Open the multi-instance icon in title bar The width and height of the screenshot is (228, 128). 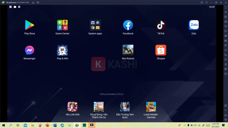[38, 3]
